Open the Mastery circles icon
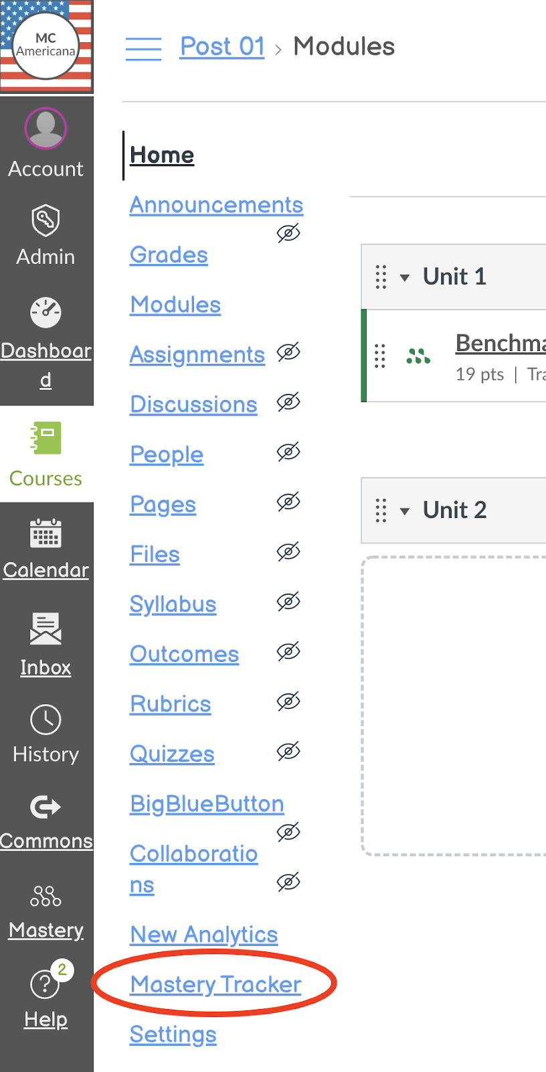 tap(45, 896)
